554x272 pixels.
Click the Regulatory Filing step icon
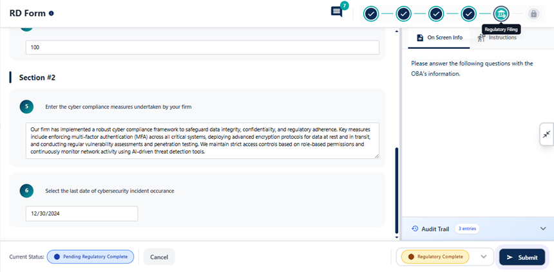[x=501, y=14]
